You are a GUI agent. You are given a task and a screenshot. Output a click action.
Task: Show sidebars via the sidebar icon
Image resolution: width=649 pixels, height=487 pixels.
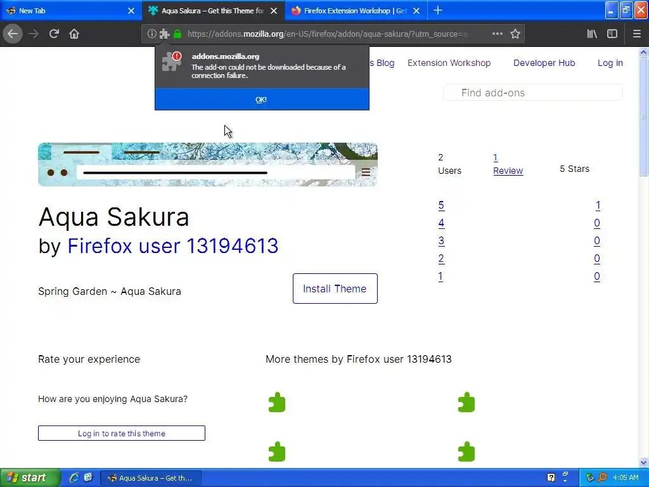(x=612, y=34)
